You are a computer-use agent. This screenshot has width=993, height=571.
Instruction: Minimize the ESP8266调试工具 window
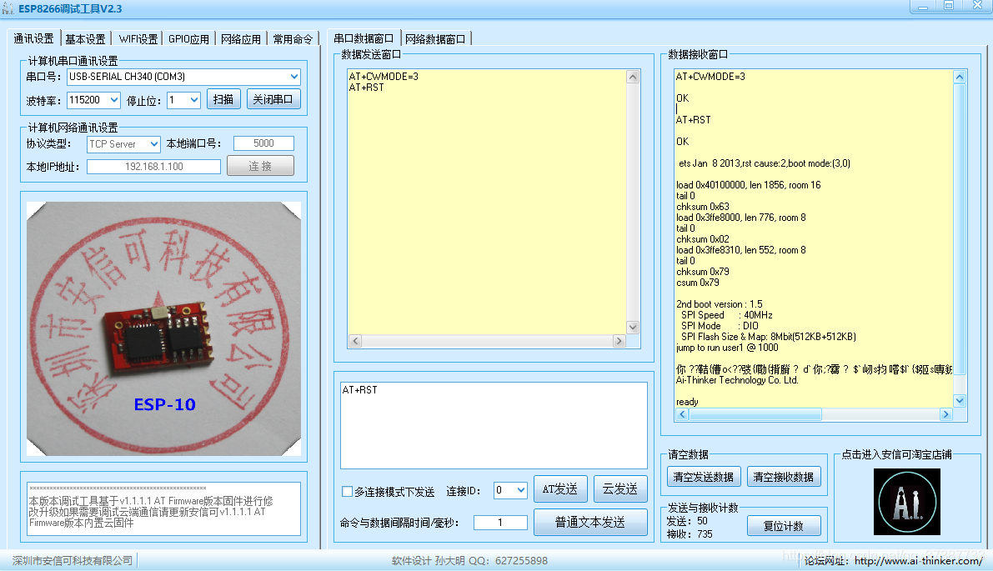coord(923,7)
